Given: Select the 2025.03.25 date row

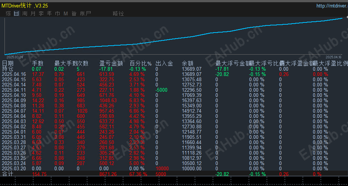Looking at the screenshot, I should 14,158.
